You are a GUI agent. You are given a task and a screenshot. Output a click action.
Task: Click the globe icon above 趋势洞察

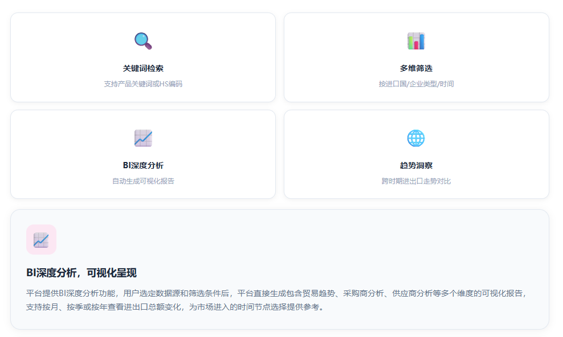(416, 138)
